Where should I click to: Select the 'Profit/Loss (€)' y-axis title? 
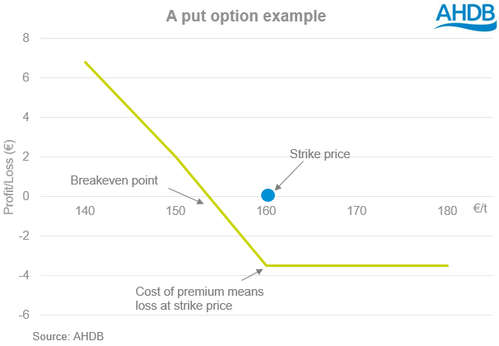[x=10, y=177]
